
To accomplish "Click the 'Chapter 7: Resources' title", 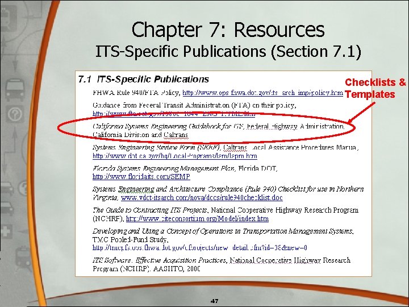I will (x=228, y=30).
